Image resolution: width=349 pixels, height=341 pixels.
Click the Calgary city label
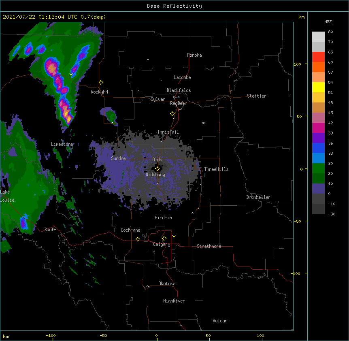(x=162, y=244)
